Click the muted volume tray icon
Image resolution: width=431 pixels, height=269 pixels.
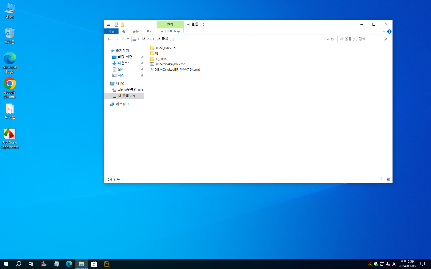pos(388,264)
